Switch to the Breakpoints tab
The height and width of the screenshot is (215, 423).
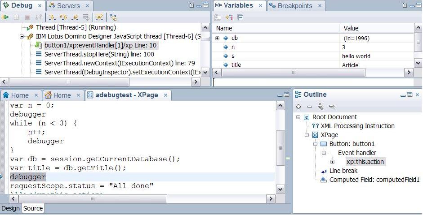(294, 6)
